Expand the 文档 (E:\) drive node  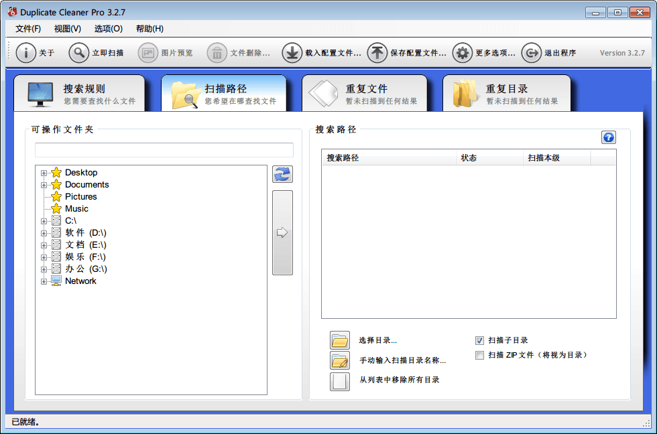44,245
